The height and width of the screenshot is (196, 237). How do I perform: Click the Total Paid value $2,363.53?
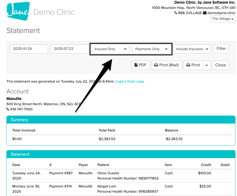(x=107, y=139)
